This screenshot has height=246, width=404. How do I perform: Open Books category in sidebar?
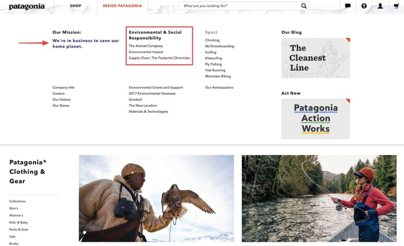point(14,243)
